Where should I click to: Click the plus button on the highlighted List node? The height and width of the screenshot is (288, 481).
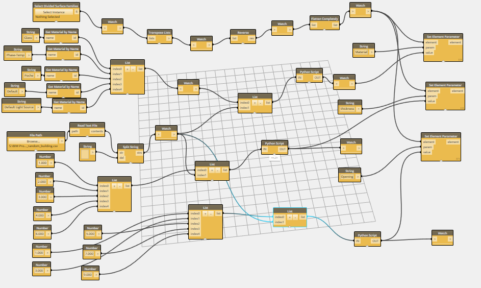click(x=289, y=217)
